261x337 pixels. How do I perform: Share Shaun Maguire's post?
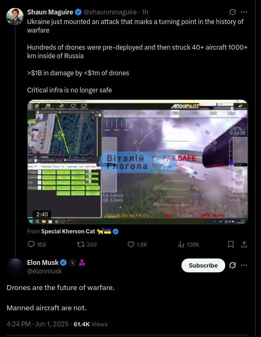244,245
